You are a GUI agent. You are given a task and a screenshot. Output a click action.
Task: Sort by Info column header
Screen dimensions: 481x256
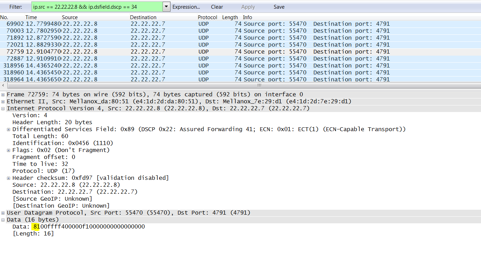[x=248, y=17]
